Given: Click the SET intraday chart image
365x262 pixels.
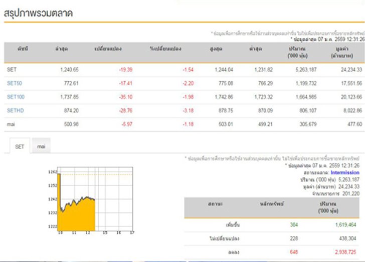Looking at the screenshot, I should coord(91,201).
